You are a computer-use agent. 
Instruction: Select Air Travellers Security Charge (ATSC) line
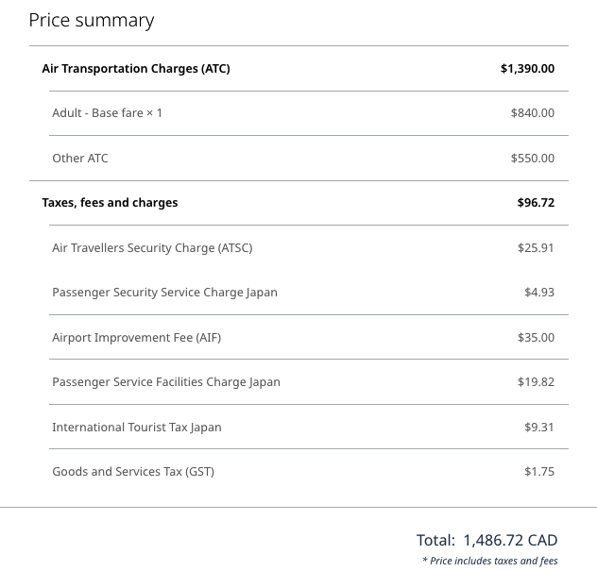tap(309, 248)
